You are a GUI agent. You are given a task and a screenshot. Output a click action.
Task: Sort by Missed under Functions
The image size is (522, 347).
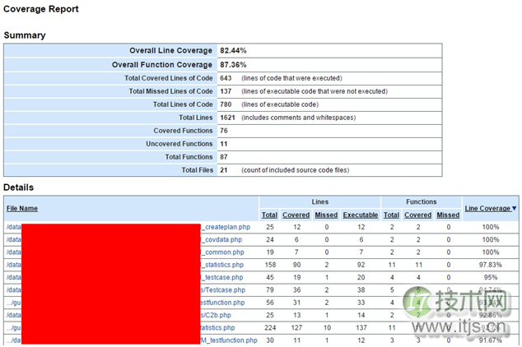[448, 215]
